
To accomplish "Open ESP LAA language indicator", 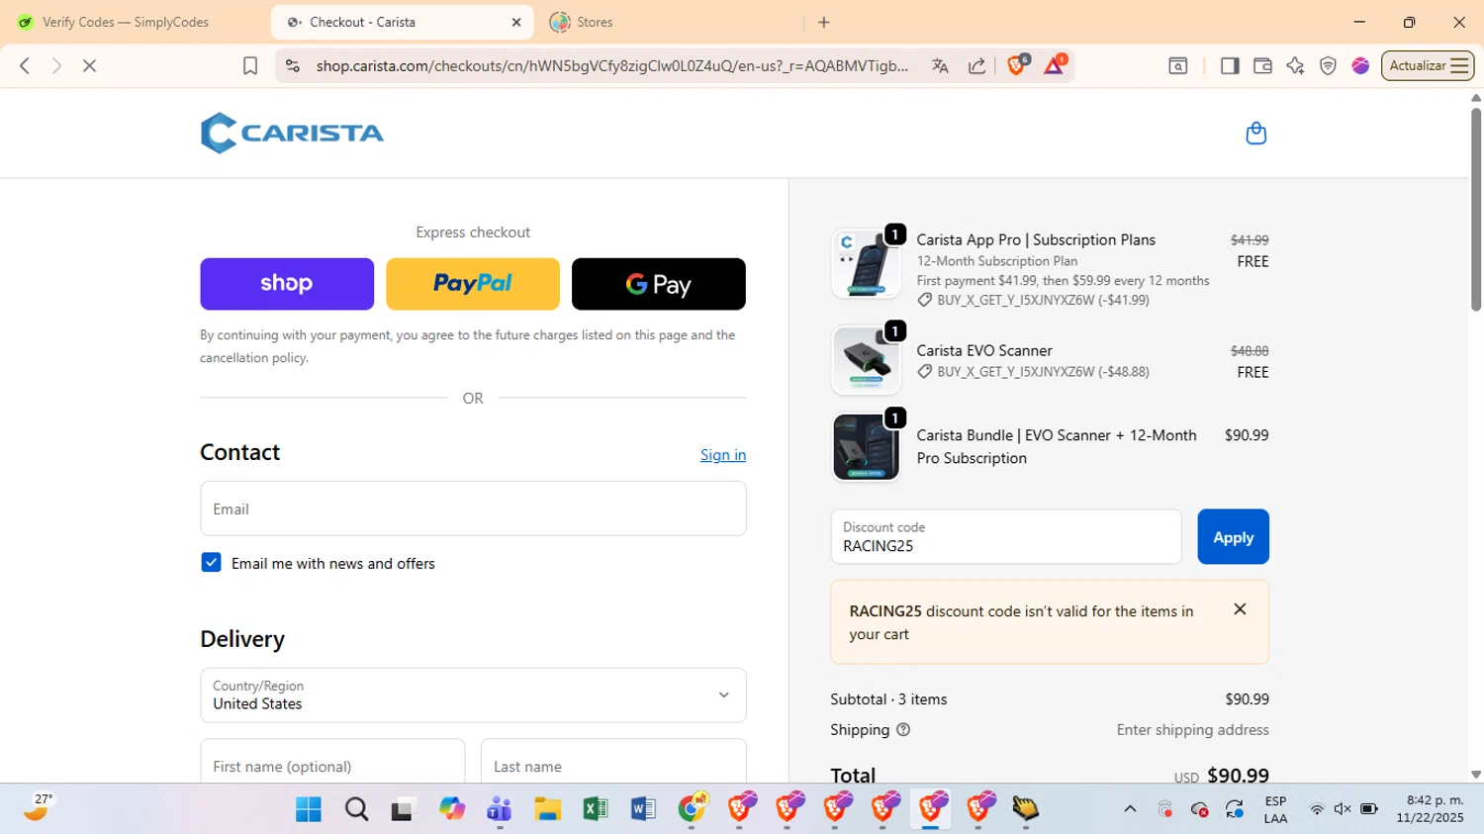I will (x=1275, y=809).
